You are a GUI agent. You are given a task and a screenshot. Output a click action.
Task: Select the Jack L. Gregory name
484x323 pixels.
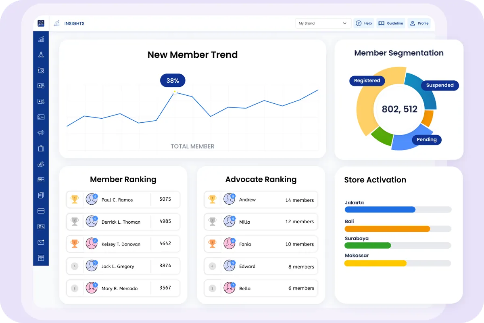point(118,266)
